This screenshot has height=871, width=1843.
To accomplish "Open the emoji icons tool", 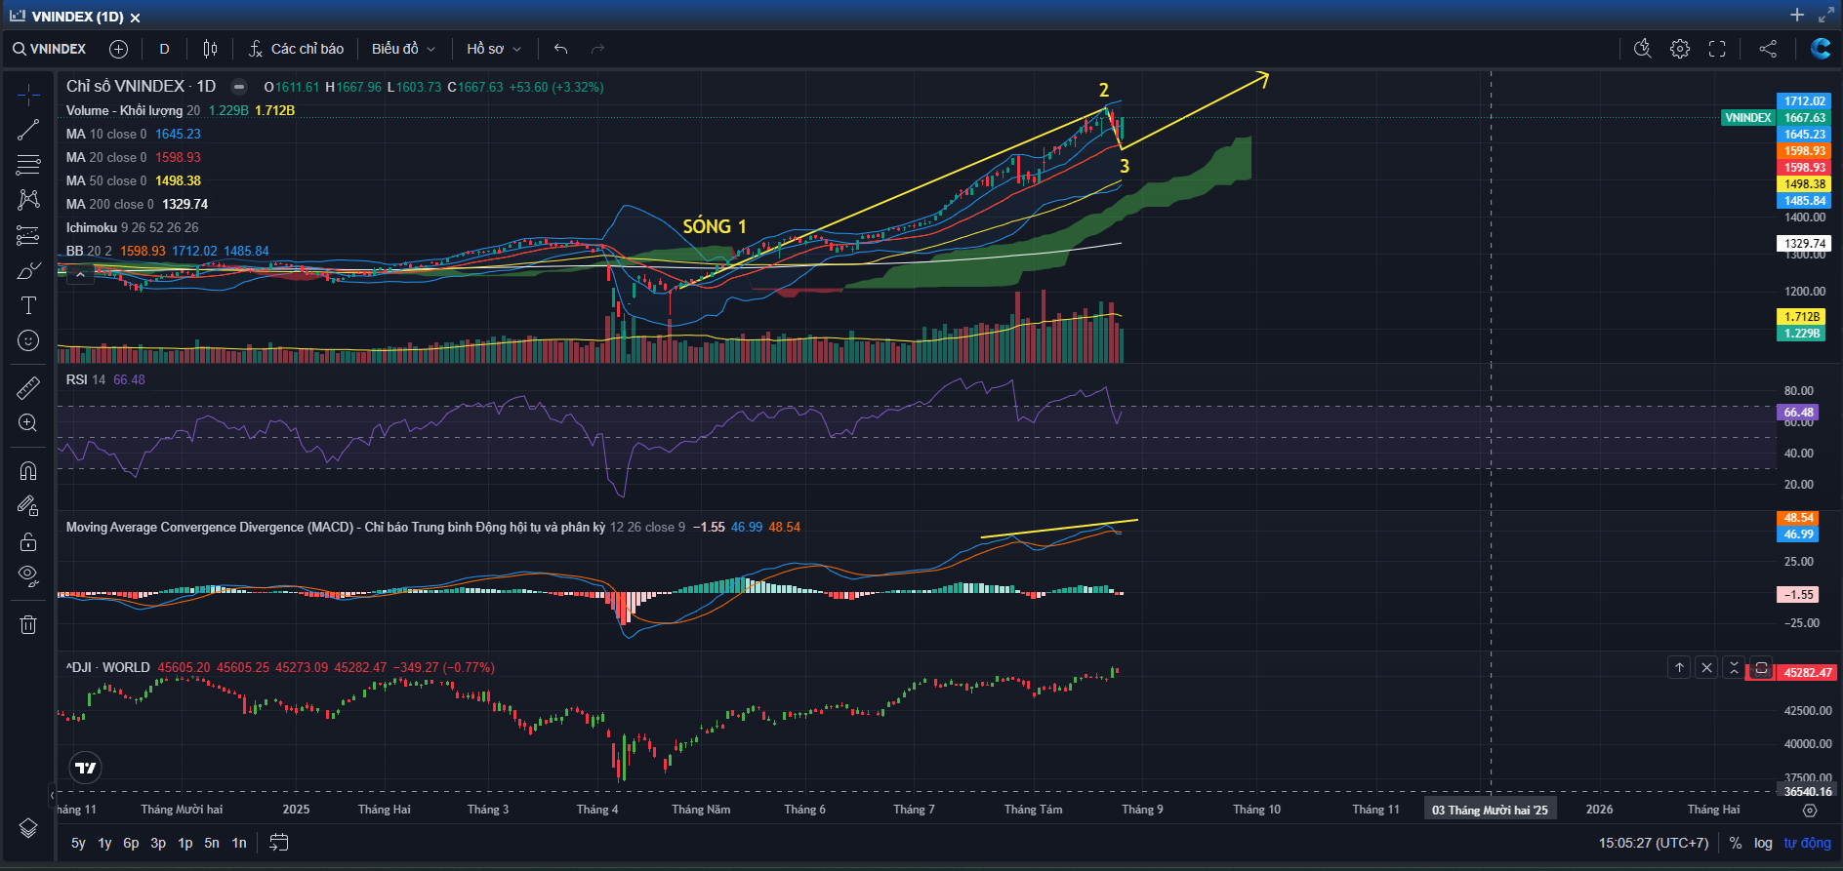I will [28, 340].
